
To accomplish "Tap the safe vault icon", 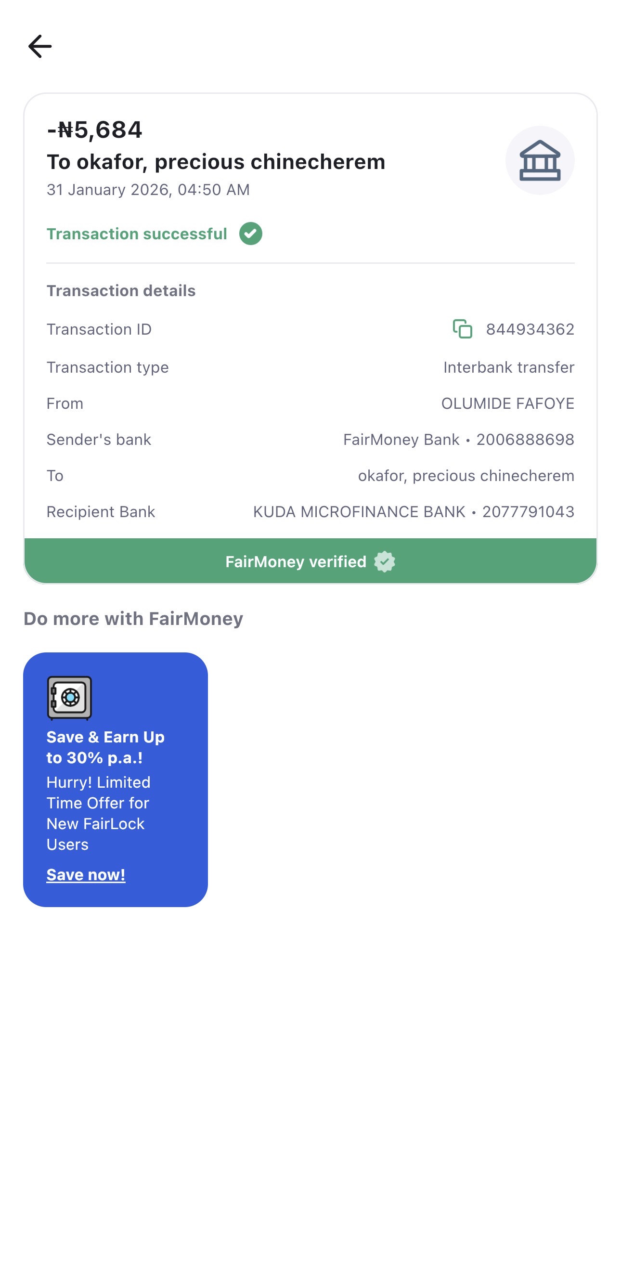I will point(69,698).
